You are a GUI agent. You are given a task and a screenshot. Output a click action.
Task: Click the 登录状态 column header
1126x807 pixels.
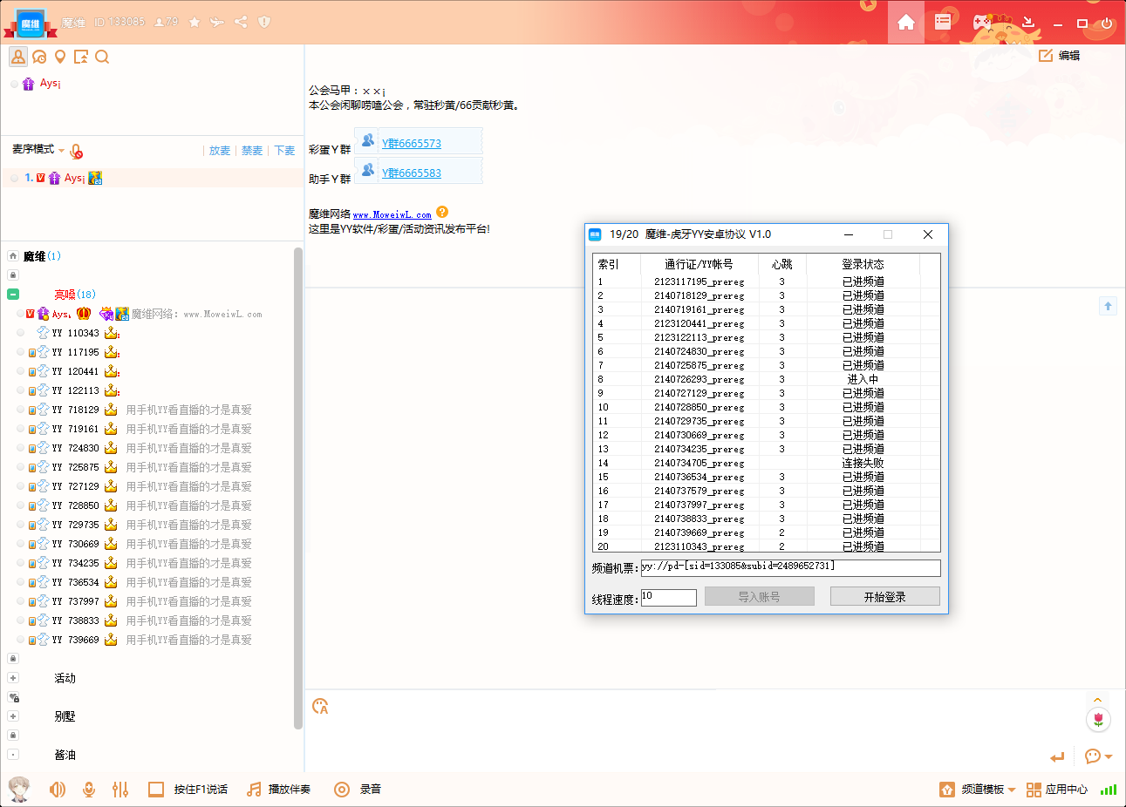[863, 264]
